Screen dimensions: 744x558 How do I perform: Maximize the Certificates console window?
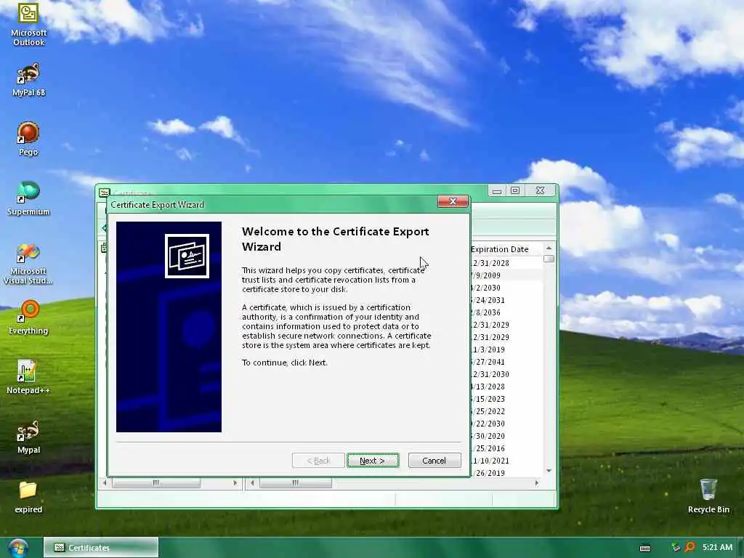click(515, 191)
